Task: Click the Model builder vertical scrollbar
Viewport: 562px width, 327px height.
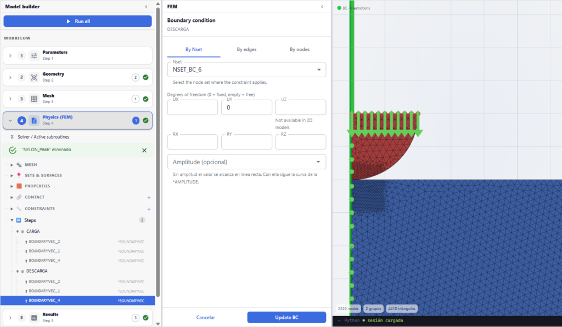Action: (158, 152)
